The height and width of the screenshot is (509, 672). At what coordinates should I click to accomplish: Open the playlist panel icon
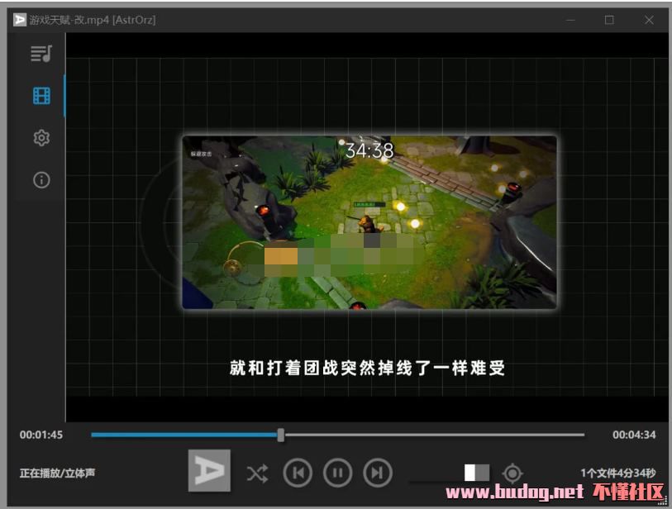coord(41,54)
